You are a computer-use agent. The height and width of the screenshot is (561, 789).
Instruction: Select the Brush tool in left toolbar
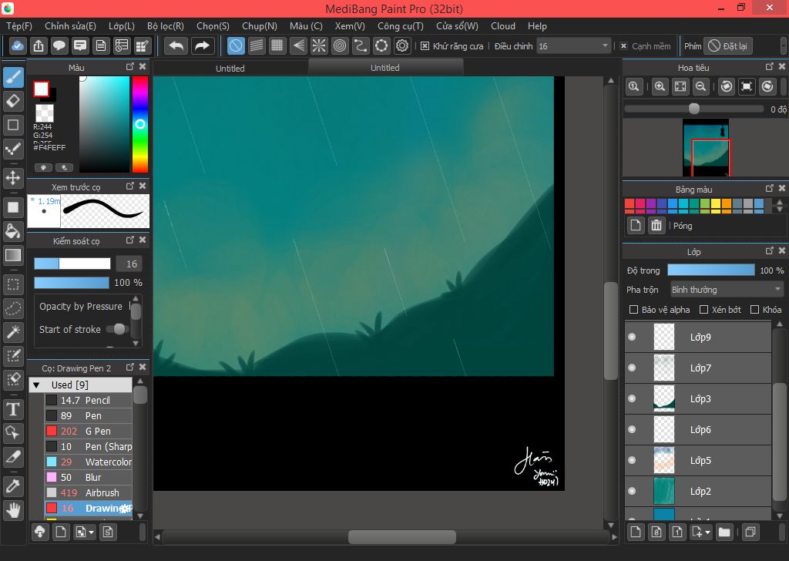(14, 77)
